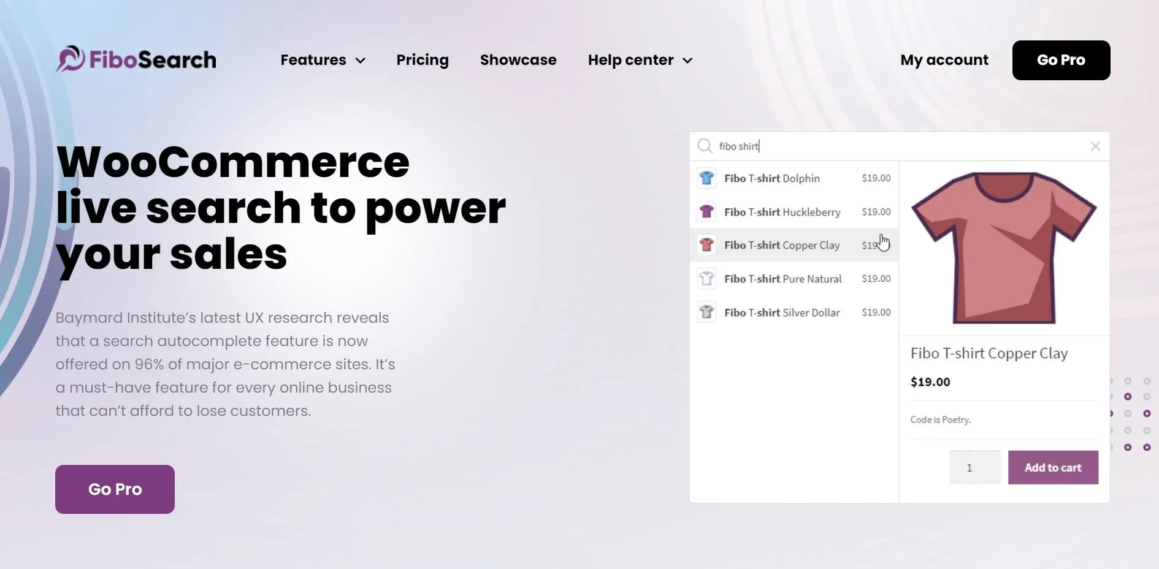Click the magnifying glass search icon
This screenshot has width=1159, height=569.
click(705, 146)
